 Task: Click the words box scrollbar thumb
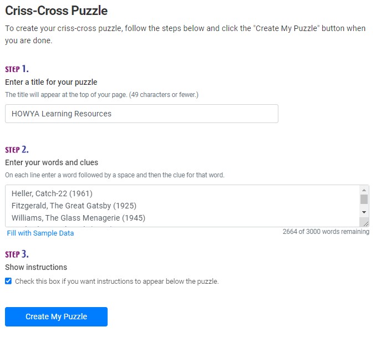click(364, 200)
